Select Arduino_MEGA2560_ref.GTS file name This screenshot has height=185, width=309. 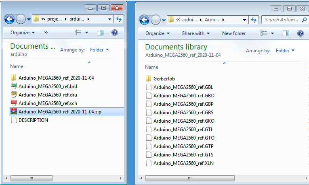[183, 155]
